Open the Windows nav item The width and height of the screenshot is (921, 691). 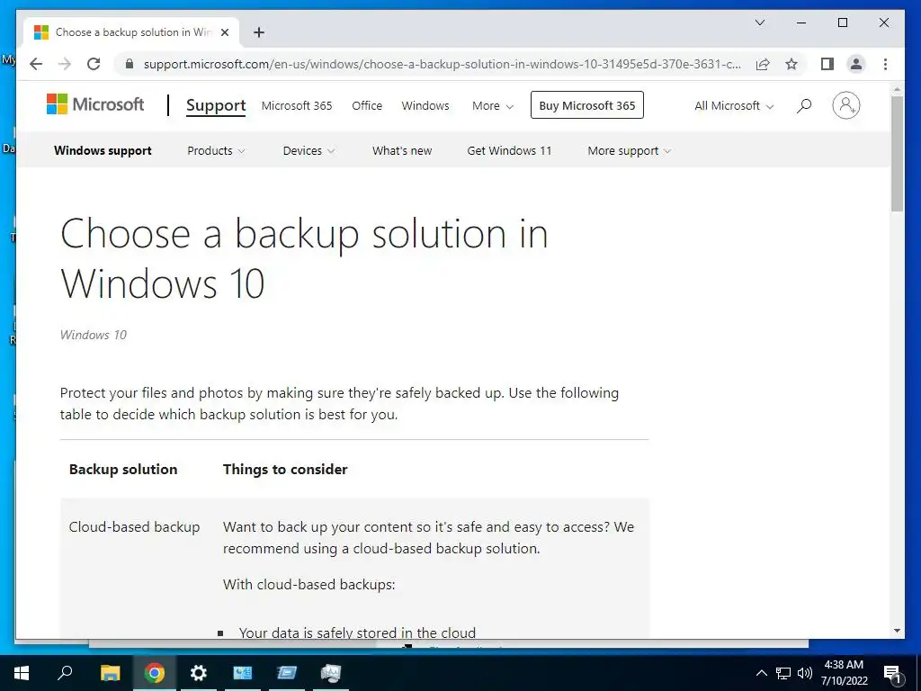click(425, 106)
